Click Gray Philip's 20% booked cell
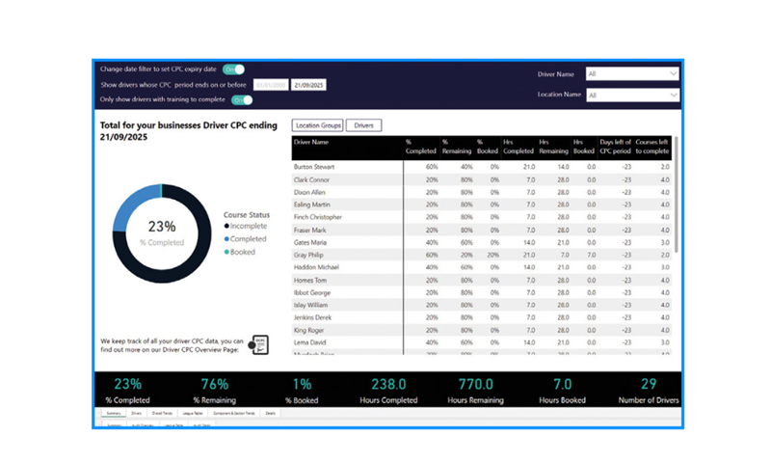771x463 pixels. 492,255
